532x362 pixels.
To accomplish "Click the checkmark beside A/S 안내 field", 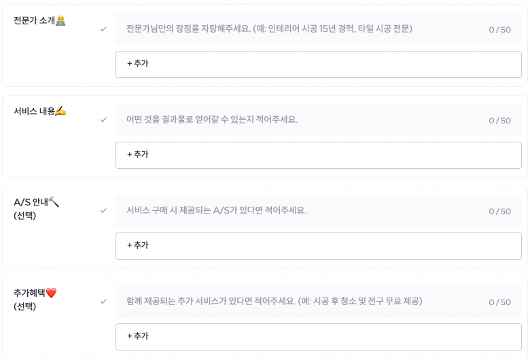I will click(103, 211).
